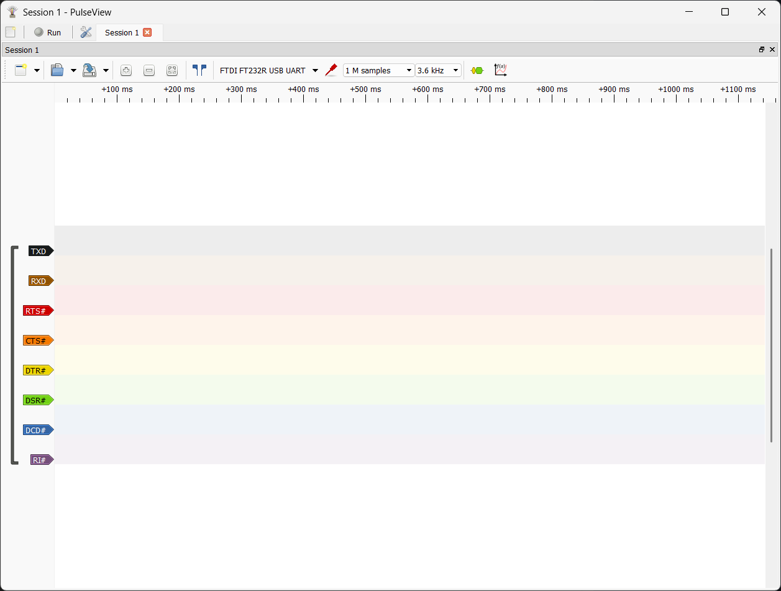Open channel configuration with red probe icon
The image size is (781, 591).
pos(331,70)
